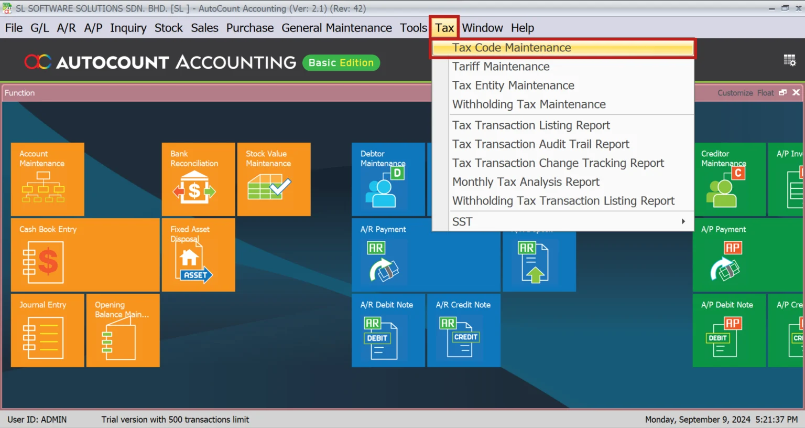This screenshot has width=805, height=428.
Task: Open Debtor Maintenance
Action: [388, 179]
